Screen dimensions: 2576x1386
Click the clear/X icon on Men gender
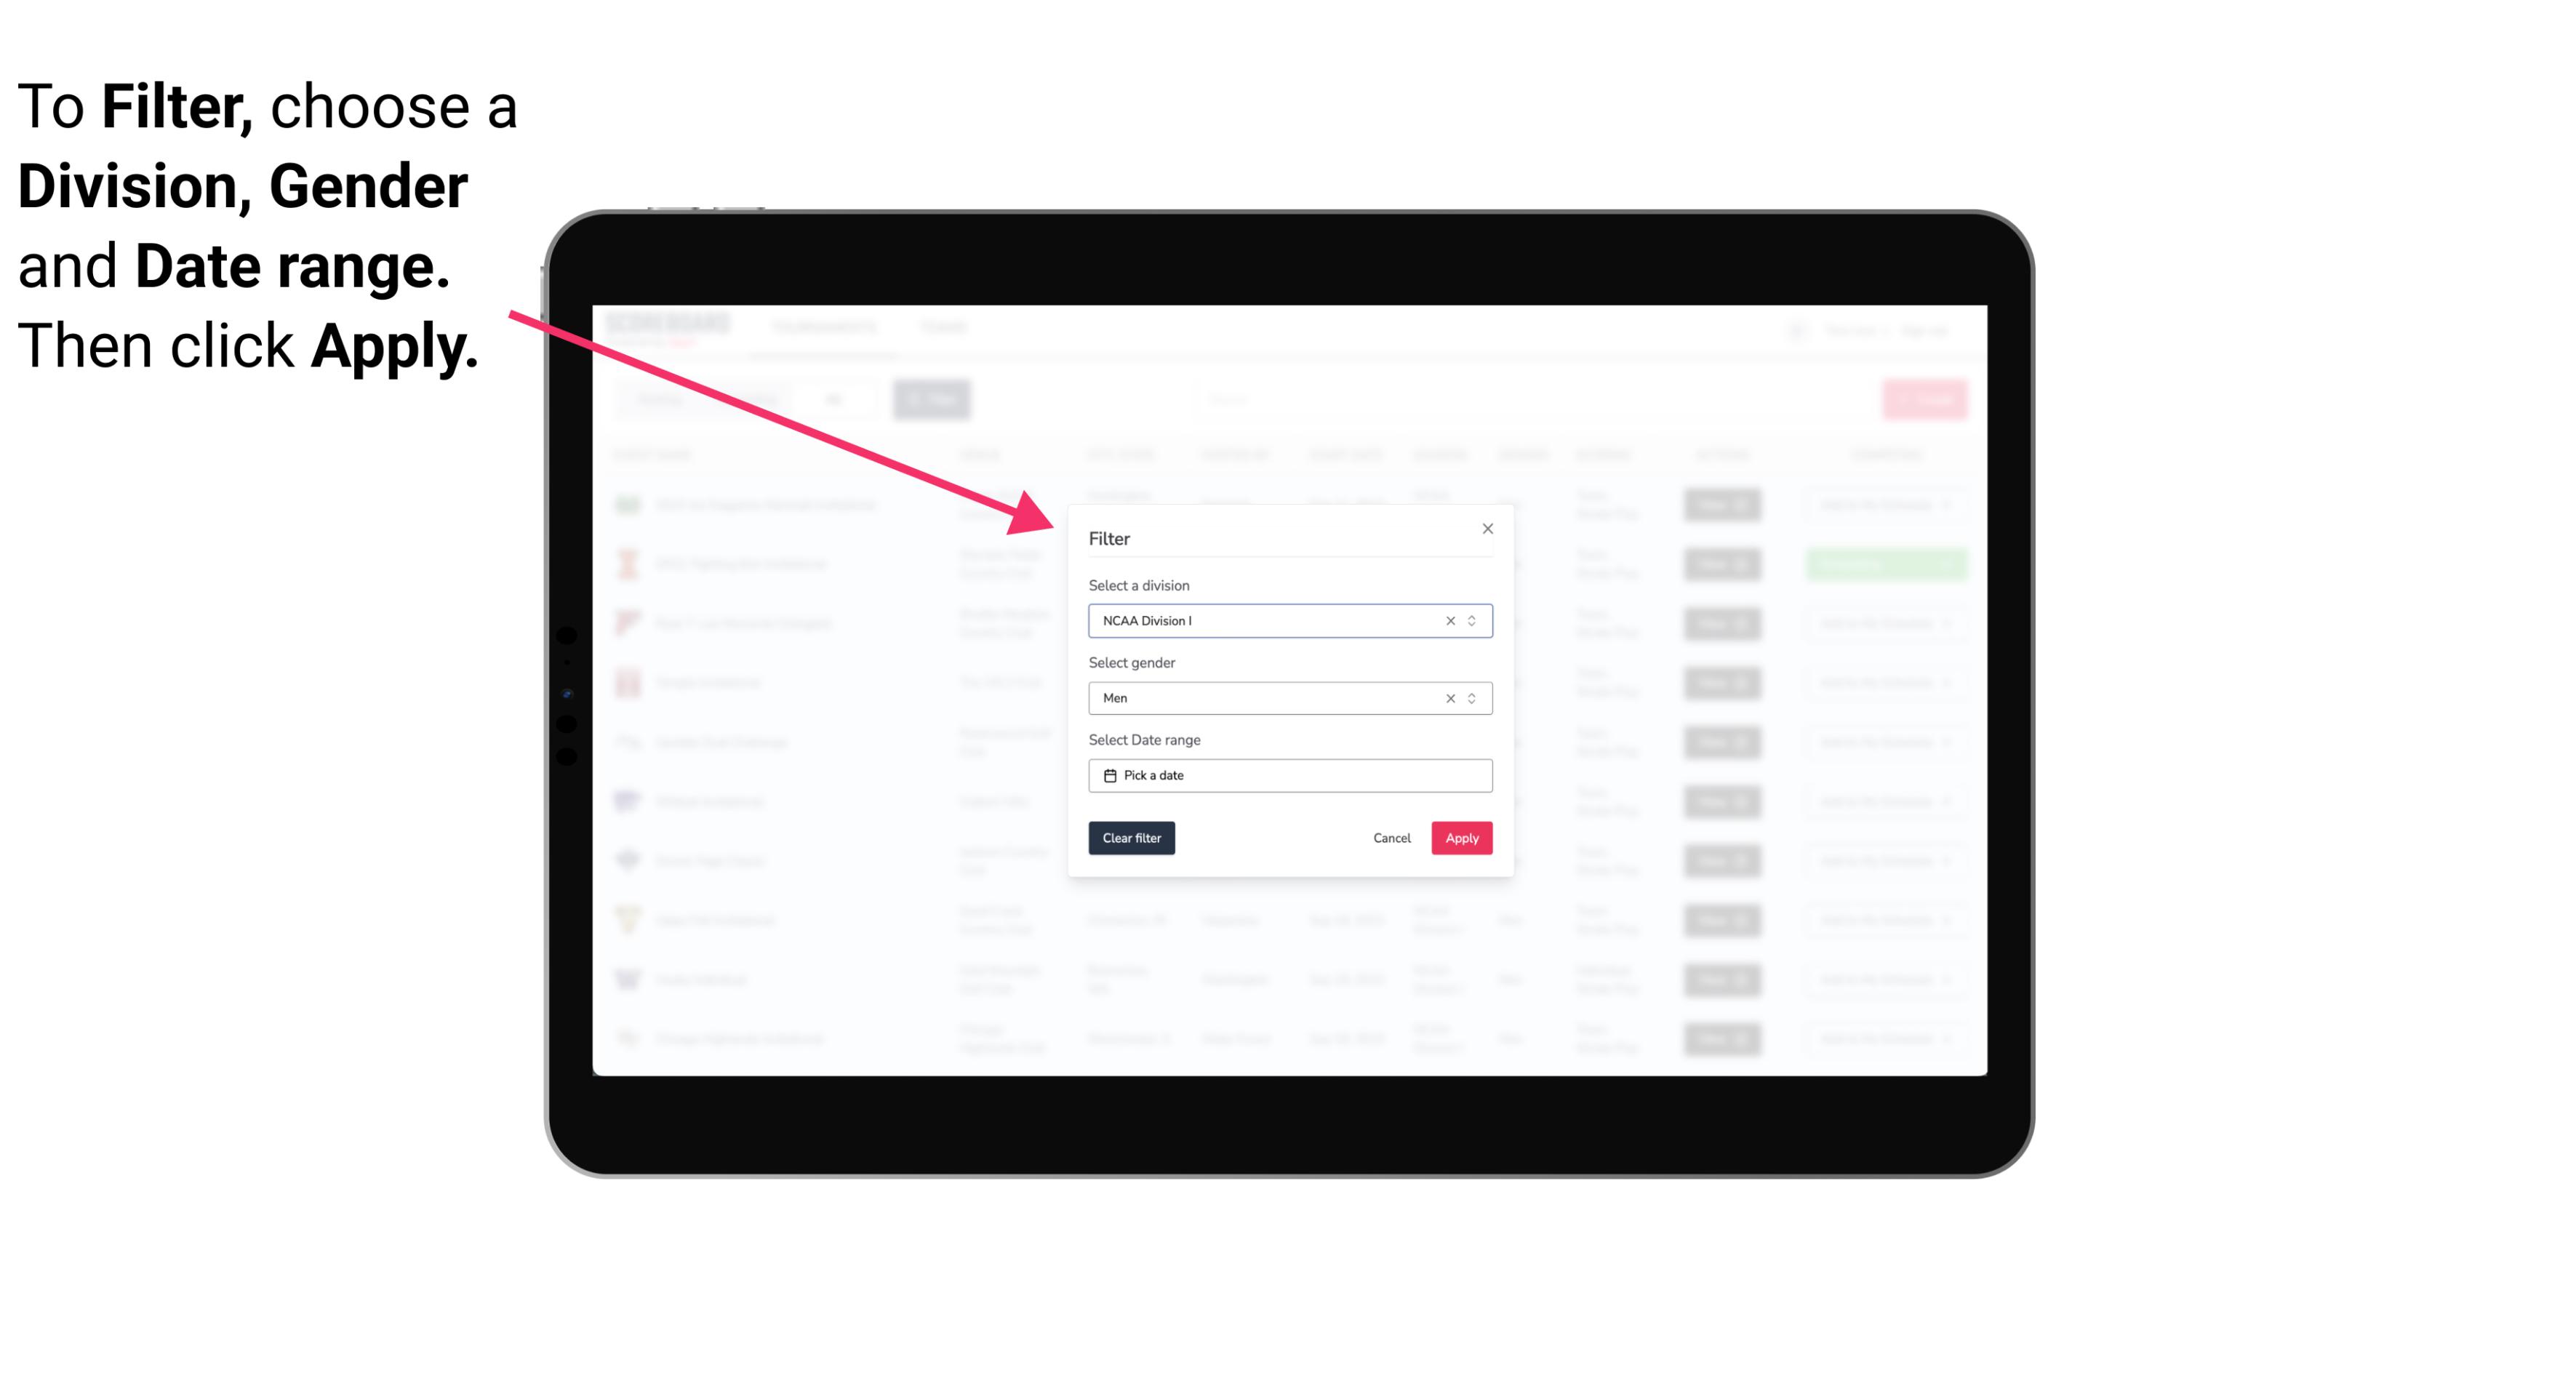[x=1449, y=698]
